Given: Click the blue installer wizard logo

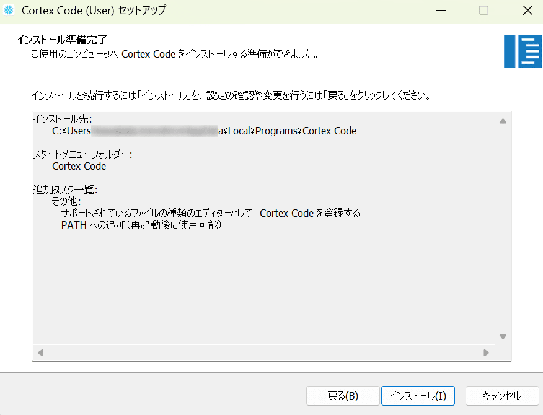Looking at the screenshot, I should pos(523,51).
